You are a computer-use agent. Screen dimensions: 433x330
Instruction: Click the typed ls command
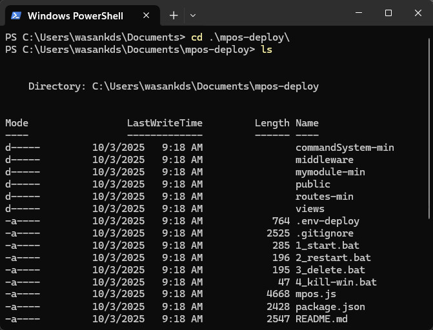pos(267,50)
